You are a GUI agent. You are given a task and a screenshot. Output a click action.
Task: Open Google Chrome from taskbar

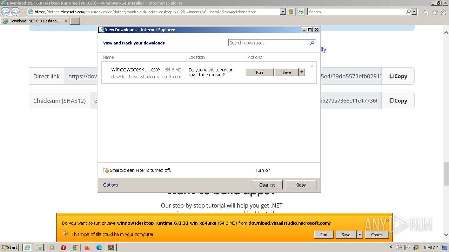[x=75, y=247]
